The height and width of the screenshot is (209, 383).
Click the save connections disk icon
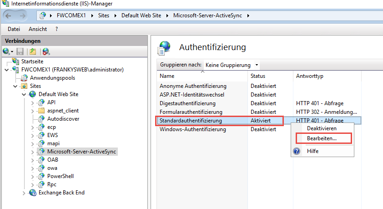click(x=20, y=51)
